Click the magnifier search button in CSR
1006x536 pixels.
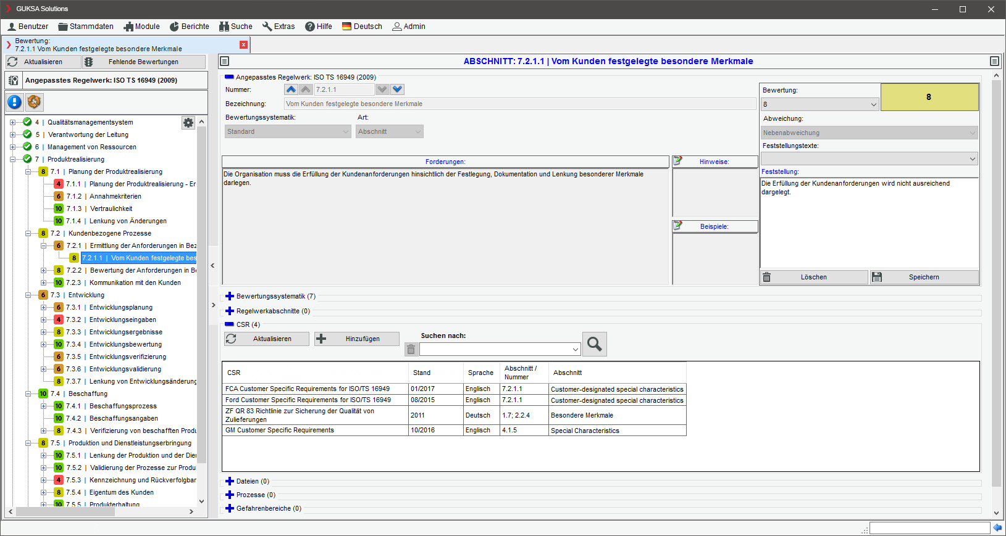point(595,344)
